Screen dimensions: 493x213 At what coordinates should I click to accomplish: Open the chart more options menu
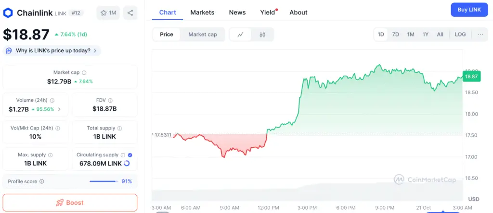point(480,35)
